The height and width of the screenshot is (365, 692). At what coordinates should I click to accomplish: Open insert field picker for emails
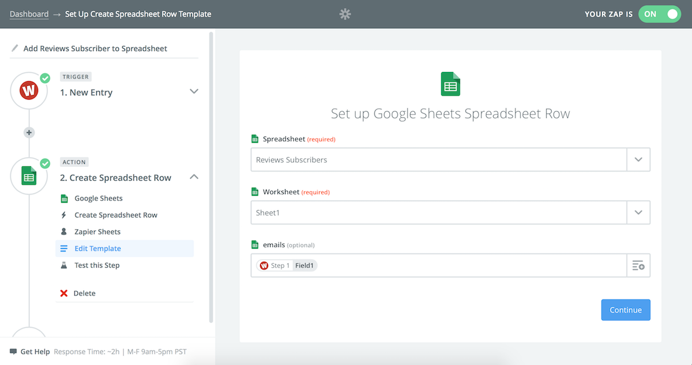[x=638, y=265]
